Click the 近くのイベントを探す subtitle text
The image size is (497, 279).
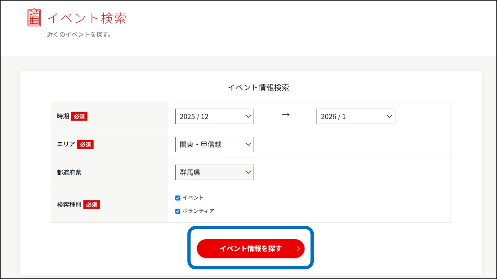[79, 34]
